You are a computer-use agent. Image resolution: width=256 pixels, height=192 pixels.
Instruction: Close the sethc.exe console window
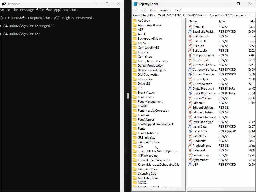coord(118,4)
